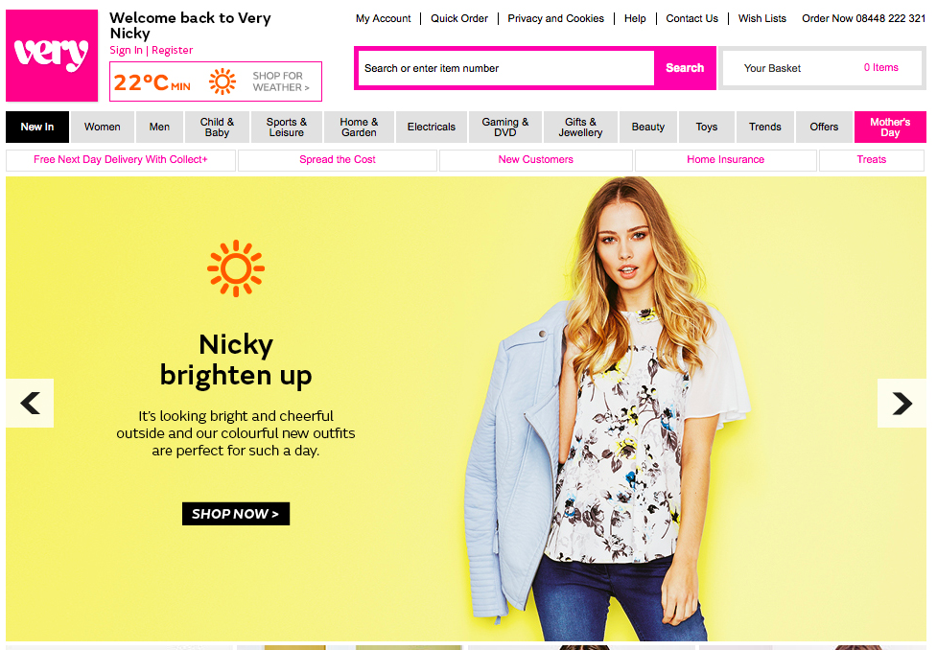Open My Account link
Screen dimensions: 937x650
(x=383, y=18)
